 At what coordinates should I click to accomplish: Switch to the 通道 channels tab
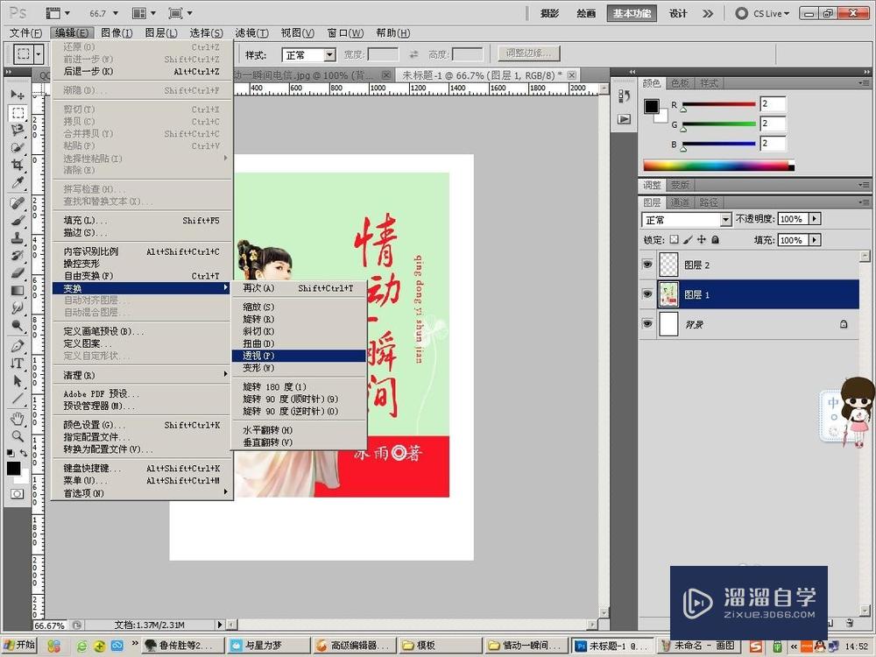click(681, 201)
